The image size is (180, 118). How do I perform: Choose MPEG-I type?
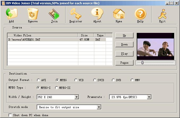(38, 88)
